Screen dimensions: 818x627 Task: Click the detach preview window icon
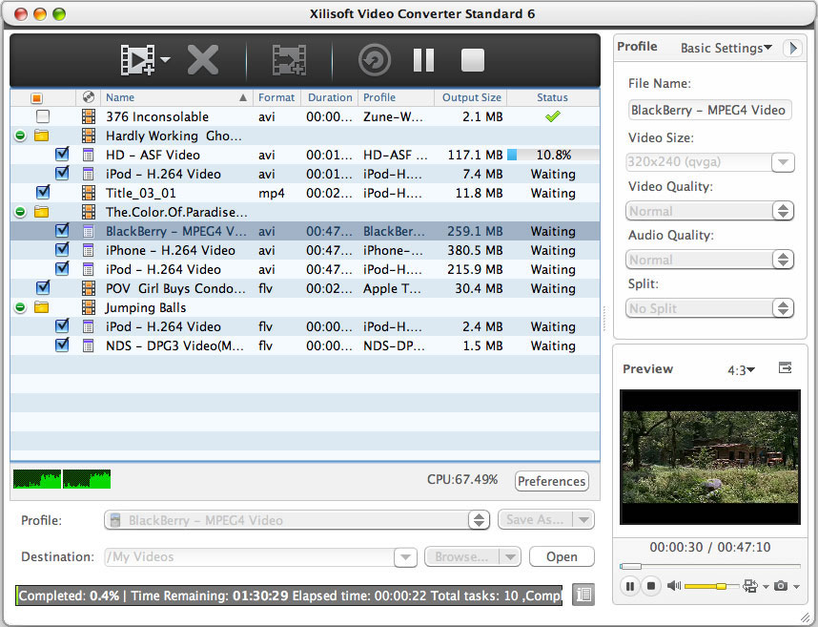point(786,368)
